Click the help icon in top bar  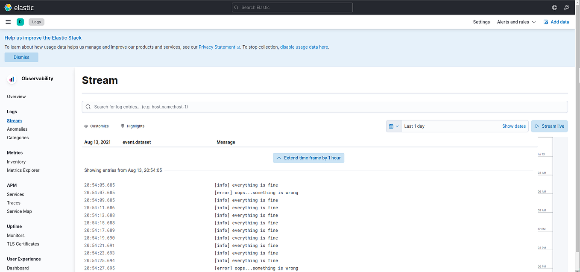tap(554, 7)
